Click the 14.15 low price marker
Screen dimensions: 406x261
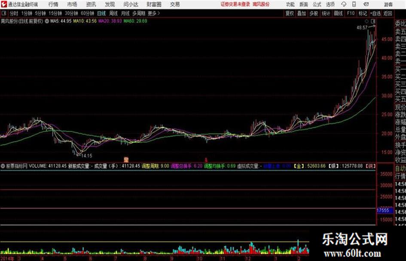87,156
